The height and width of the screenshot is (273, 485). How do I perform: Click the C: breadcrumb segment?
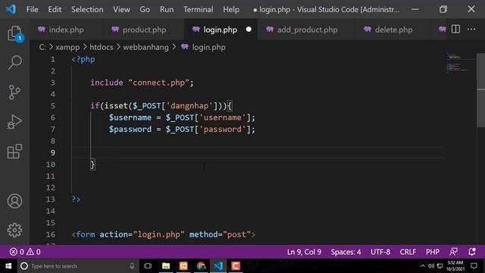coord(42,47)
